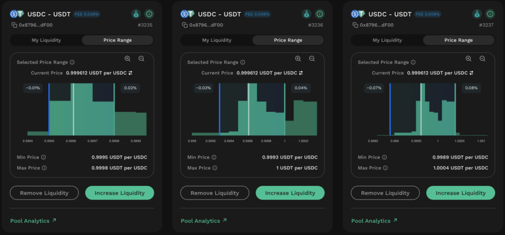Open Selected Price Range info in #3237
Image resolution: width=505 pixels, height=235 pixels.
(413, 63)
